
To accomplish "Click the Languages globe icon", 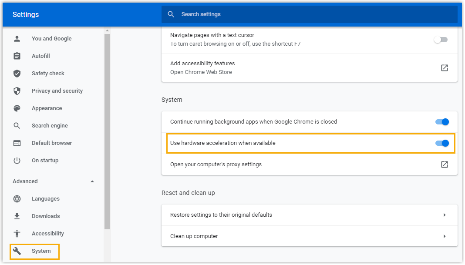I will pyautogui.click(x=17, y=198).
